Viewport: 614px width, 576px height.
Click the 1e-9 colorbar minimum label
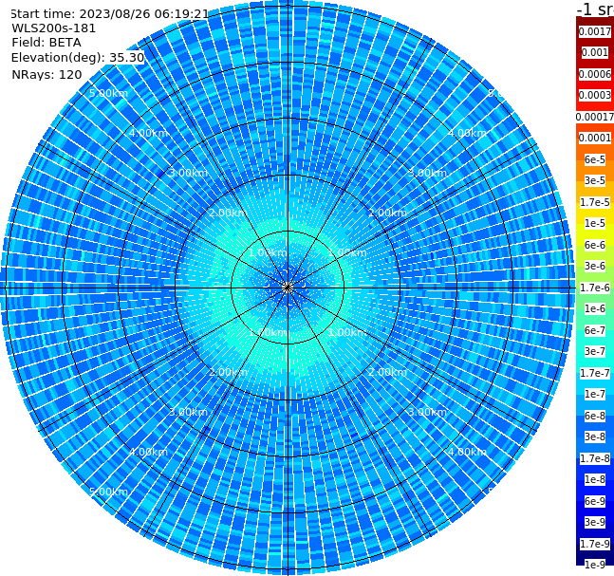[595, 565]
